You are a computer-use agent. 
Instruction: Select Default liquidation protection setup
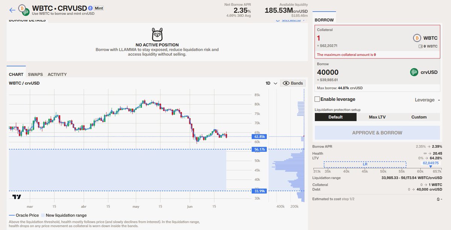coord(335,117)
